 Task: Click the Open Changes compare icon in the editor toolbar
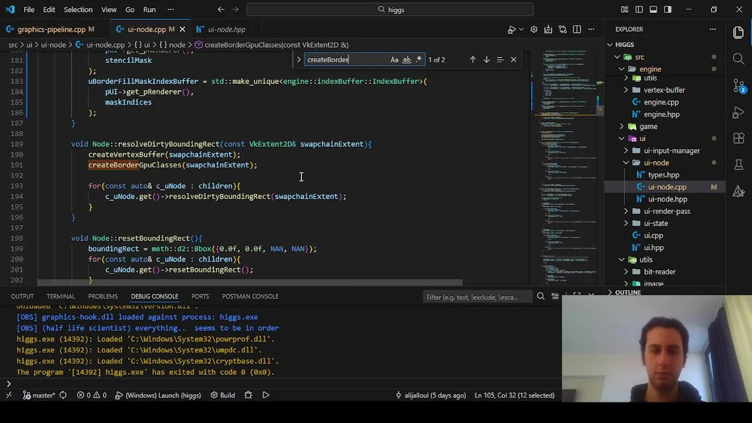click(x=563, y=29)
